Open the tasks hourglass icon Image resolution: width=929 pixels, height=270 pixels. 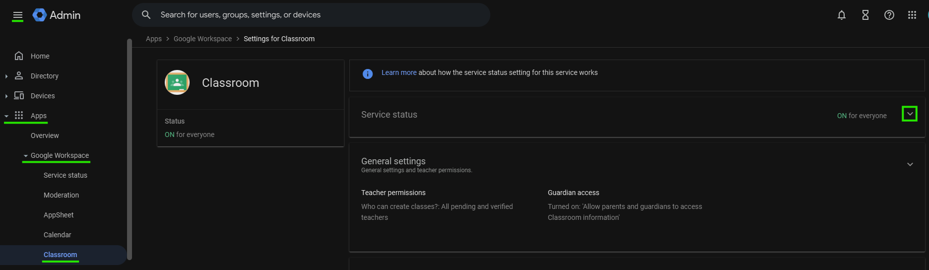click(865, 15)
